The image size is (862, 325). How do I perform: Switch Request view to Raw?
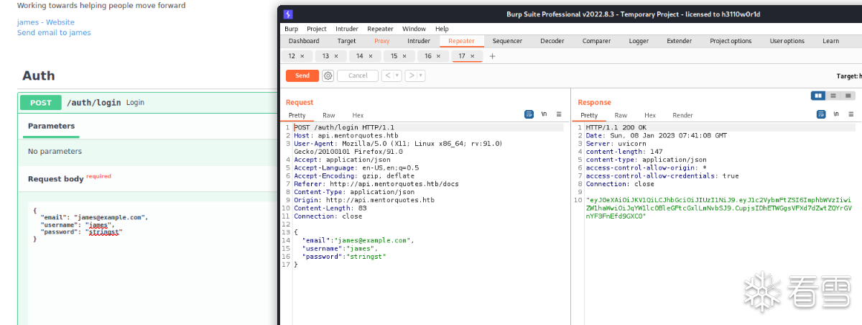pyautogui.click(x=329, y=115)
